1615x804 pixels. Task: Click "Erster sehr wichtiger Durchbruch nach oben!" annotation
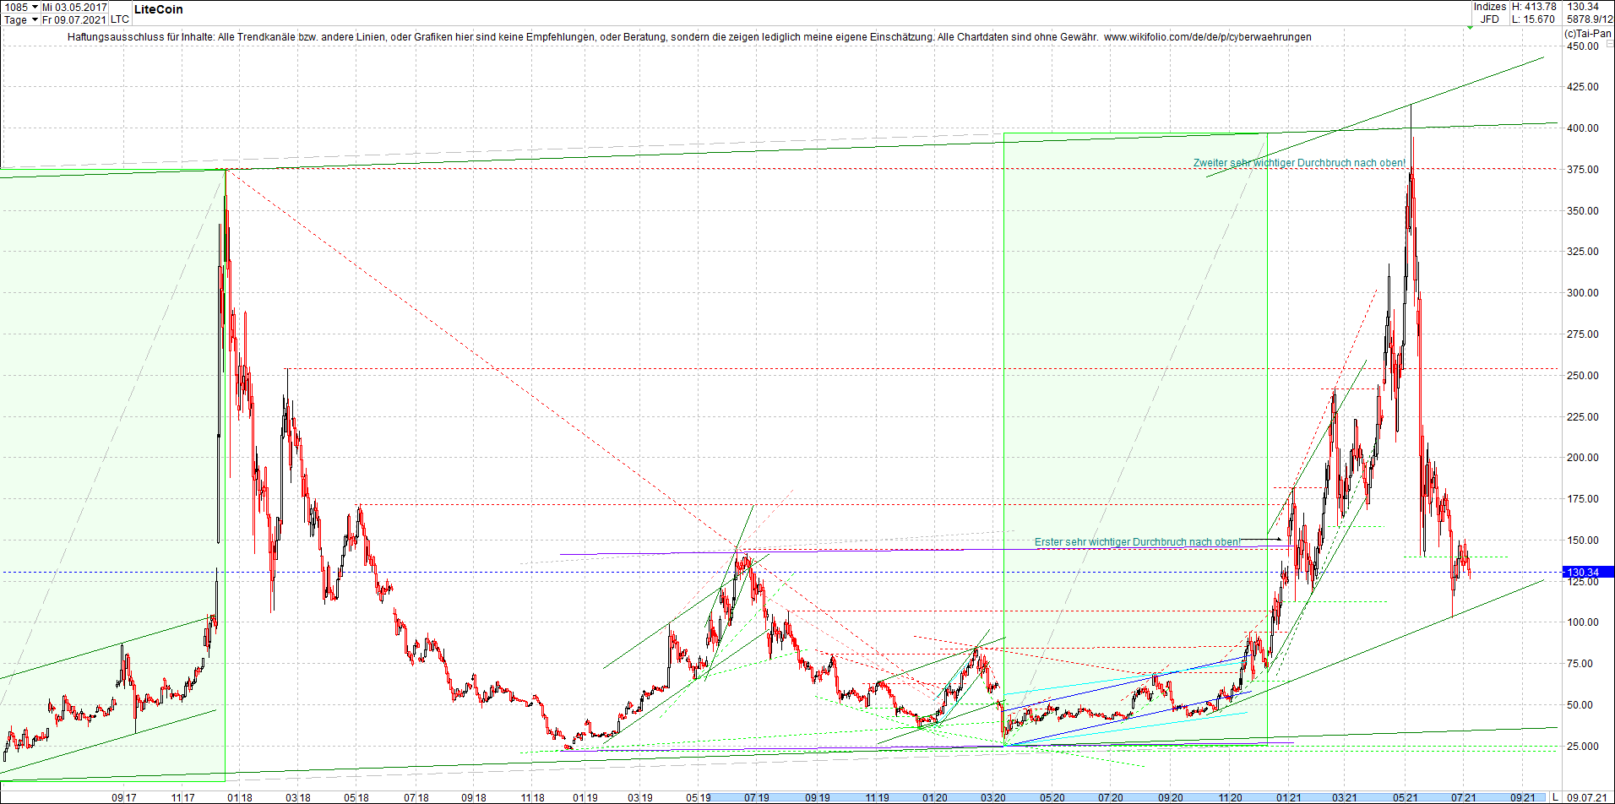[1139, 541]
